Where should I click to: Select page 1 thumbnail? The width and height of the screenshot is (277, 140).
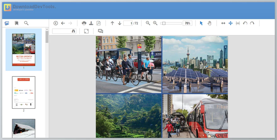(24, 50)
